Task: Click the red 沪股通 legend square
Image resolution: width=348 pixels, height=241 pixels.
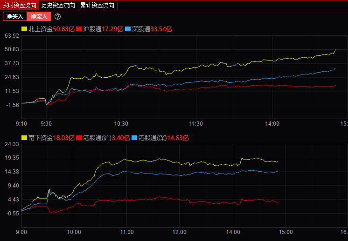Action: point(79,29)
